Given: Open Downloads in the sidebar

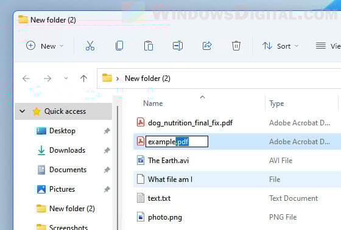Looking at the screenshot, I should [x=67, y=150].
